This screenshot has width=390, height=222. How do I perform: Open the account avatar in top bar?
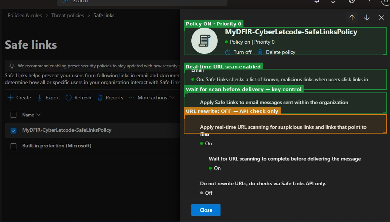point(386,1)
